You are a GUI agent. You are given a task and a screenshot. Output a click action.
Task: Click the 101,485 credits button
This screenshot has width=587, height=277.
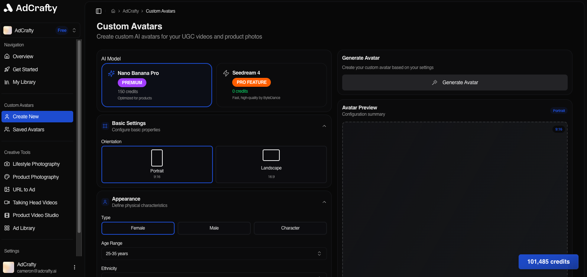(548, 262)
